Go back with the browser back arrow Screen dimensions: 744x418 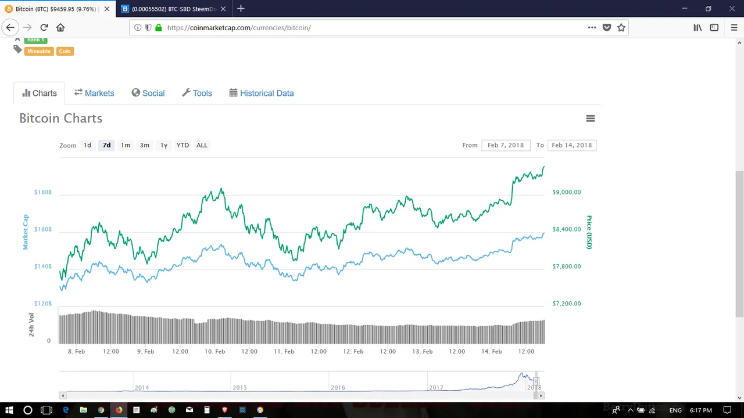[10, 27]
